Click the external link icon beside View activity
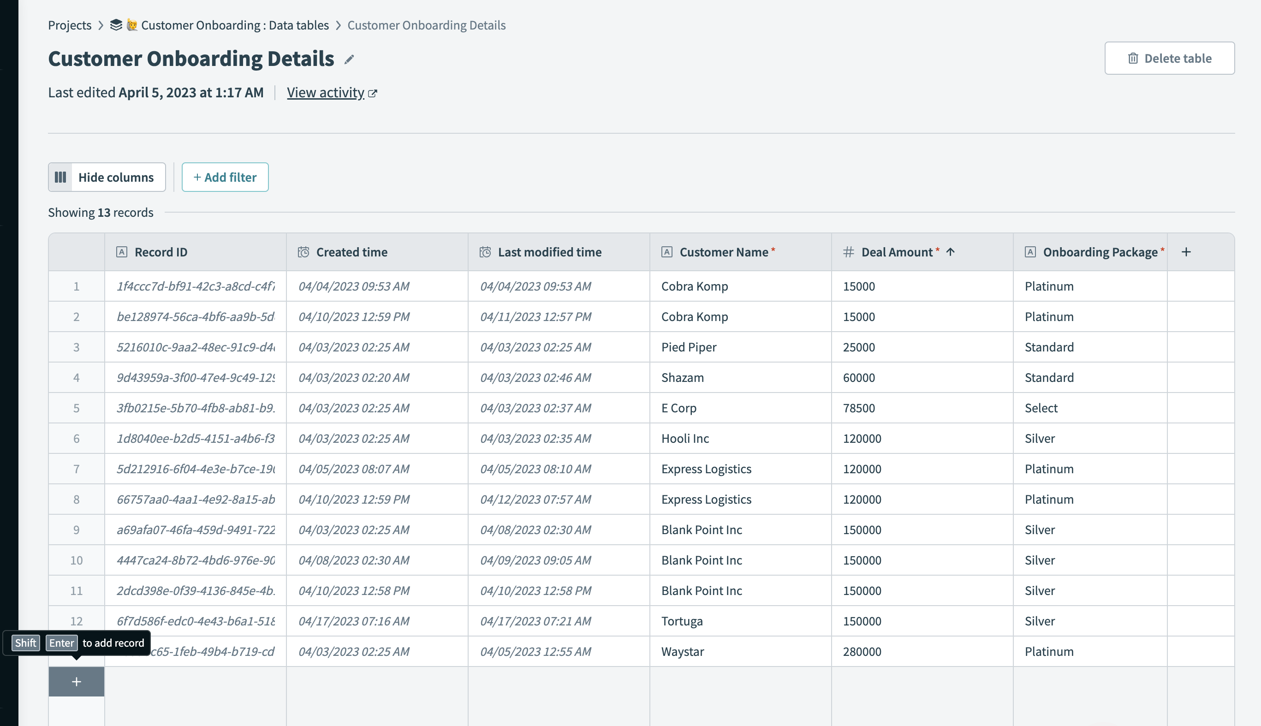This screenshot has height=726, width=1261. coord(373,93)
